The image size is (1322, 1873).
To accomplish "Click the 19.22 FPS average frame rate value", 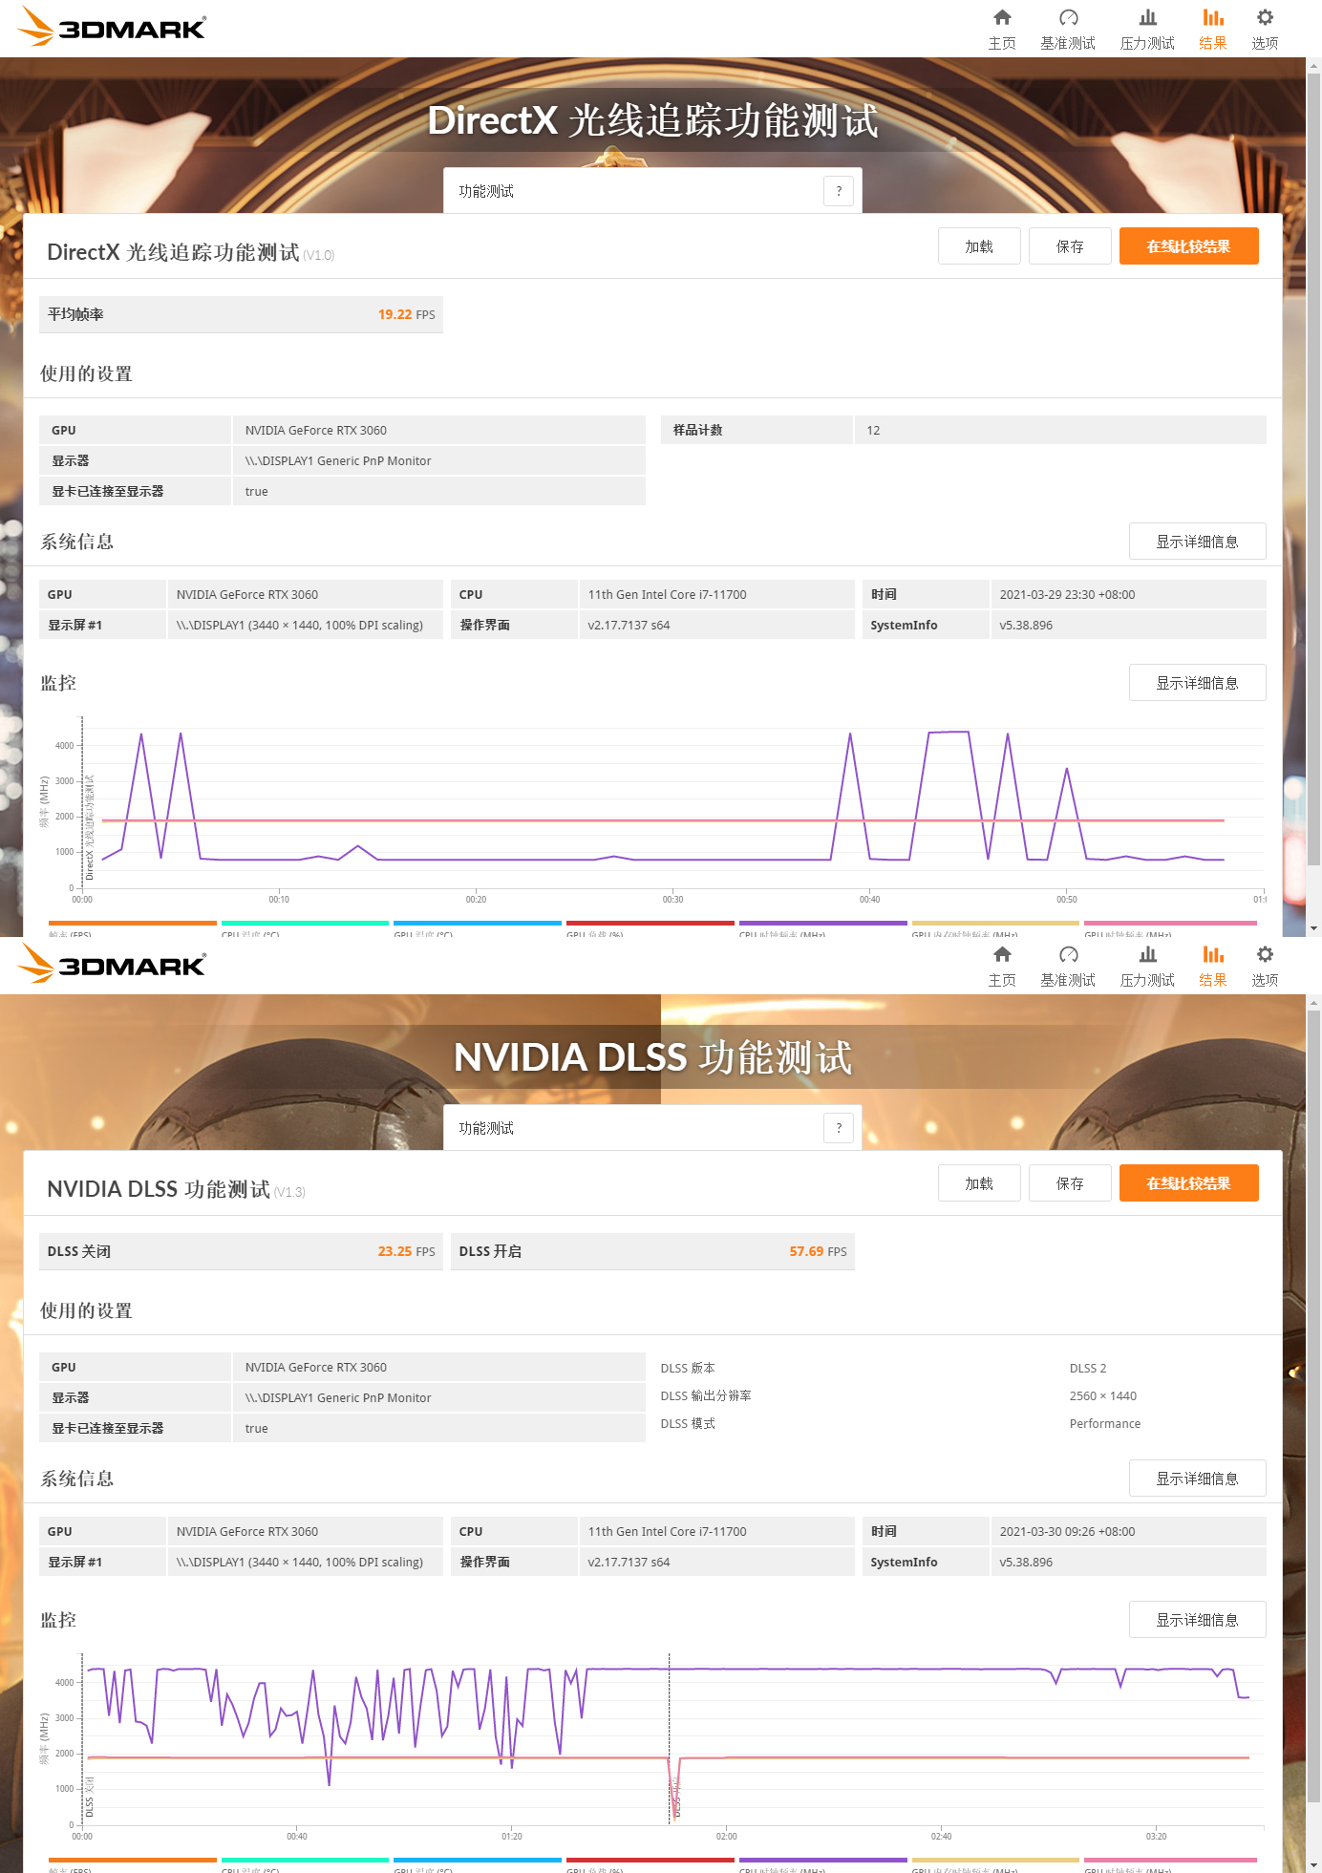I will (x=406, y=314).
